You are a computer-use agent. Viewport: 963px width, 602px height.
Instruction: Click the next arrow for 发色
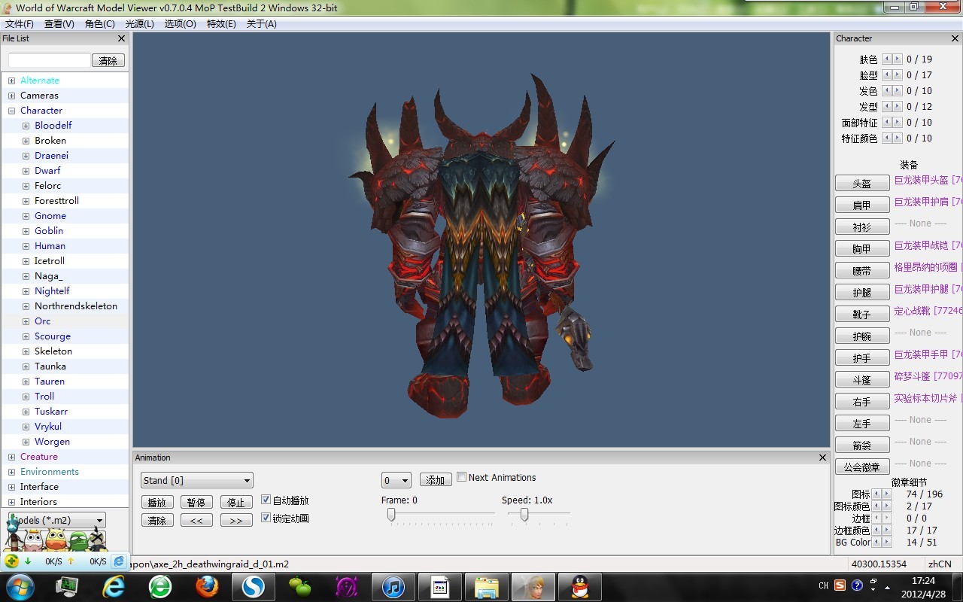click(x=898, y=90)
